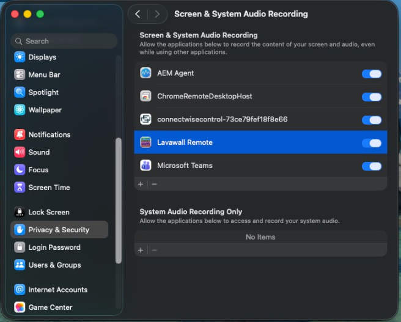Image resolution: width=401 pixels, height=322 pixels.
Task: Open Users & Groups pane
Action: pos(59,265)
